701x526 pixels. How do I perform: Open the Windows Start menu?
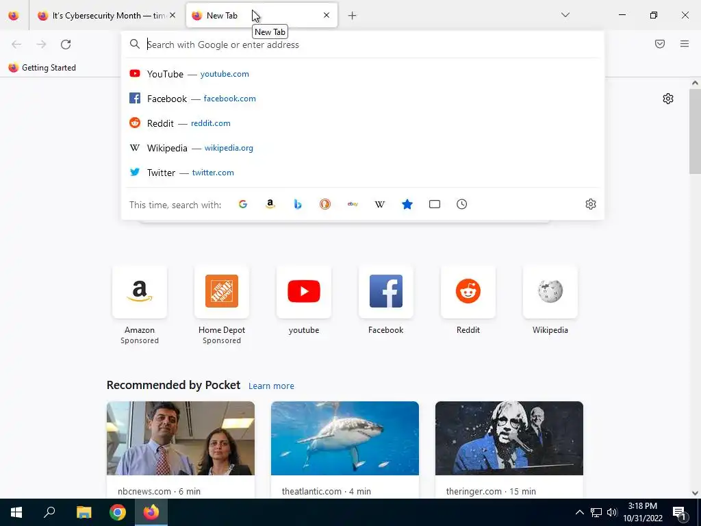tap(16, 512)
